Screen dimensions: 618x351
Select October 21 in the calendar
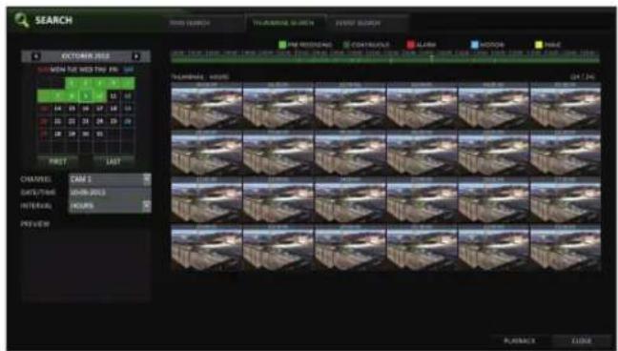[x=58, y=121]
